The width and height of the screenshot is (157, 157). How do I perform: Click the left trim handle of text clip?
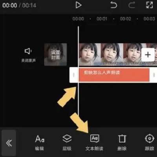(74, 75)
